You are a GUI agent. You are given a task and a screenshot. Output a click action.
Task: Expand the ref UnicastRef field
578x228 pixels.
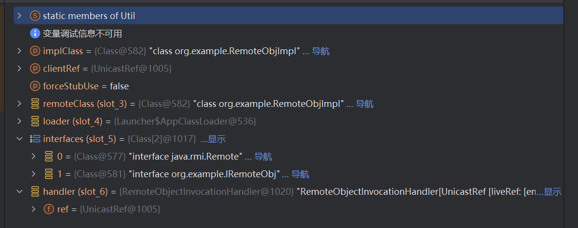click(x=33, y=209)
